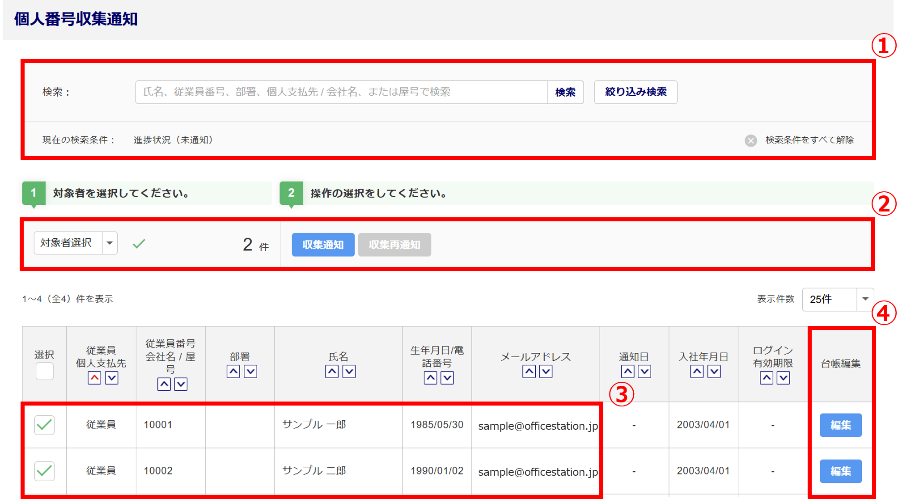Click 編集 for employee 10001

point(840,425)
